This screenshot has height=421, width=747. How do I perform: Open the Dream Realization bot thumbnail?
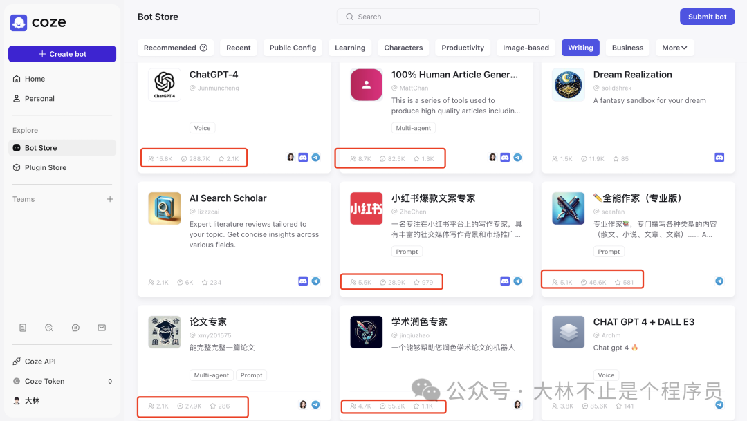(569, 85)
